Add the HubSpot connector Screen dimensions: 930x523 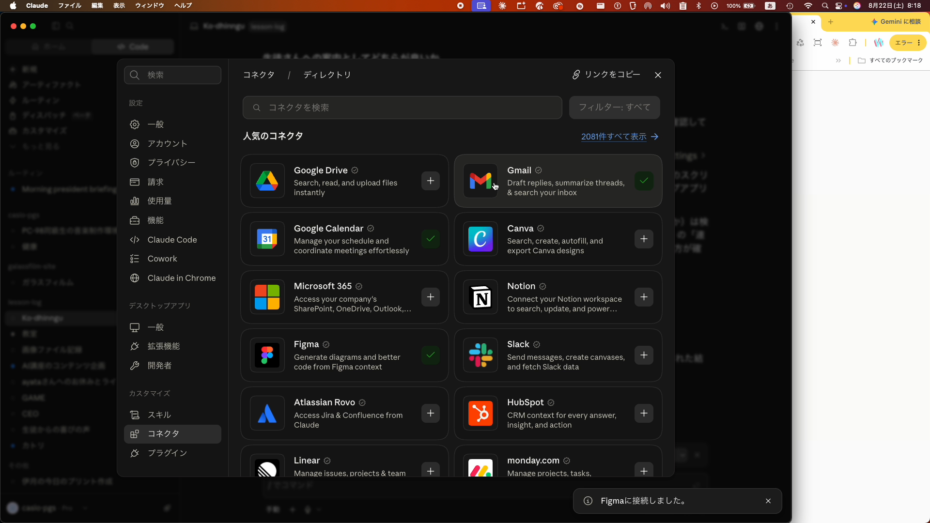click(x=644, y=414)
